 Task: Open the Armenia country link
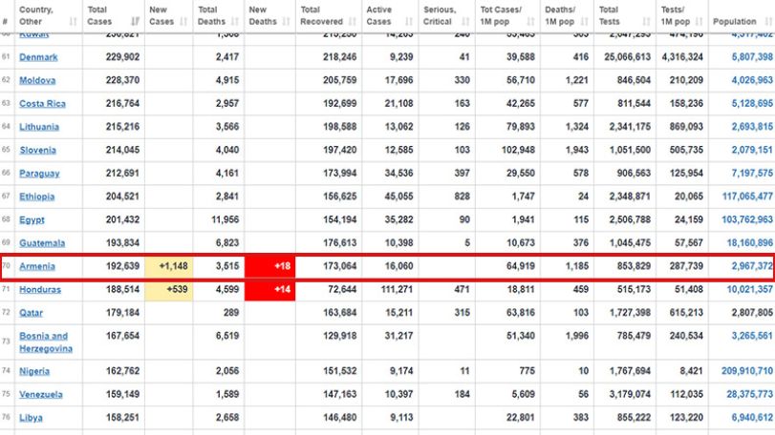click(37, 266)
